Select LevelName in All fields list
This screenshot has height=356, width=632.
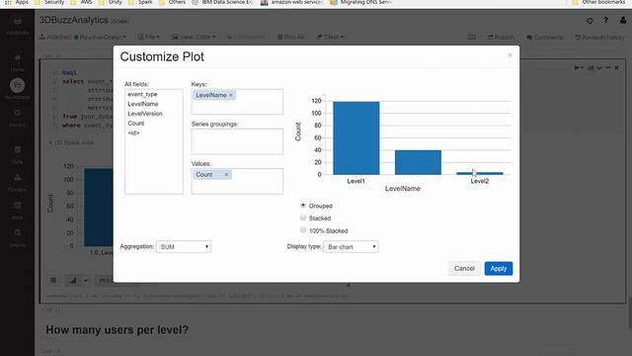point(143,104)
